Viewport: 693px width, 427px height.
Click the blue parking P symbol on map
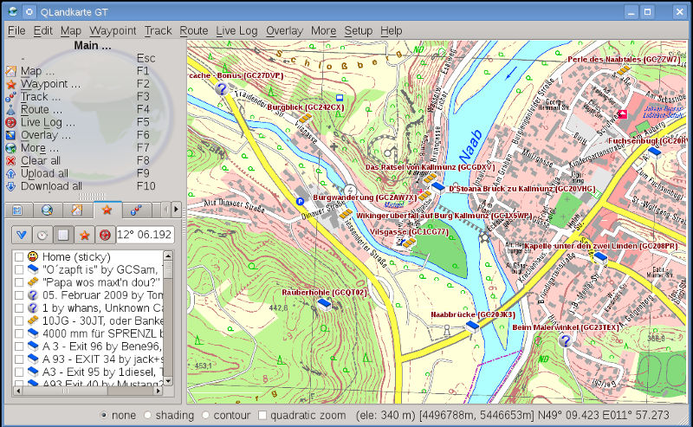300,202
